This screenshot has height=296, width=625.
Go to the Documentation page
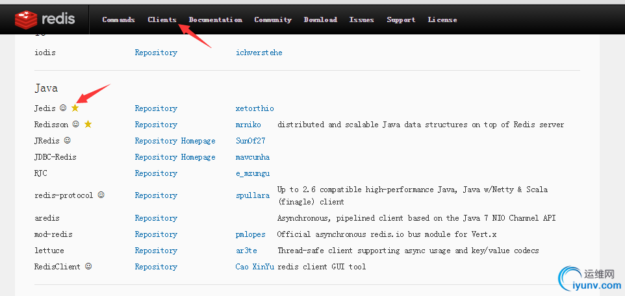[x=215, y=19]
